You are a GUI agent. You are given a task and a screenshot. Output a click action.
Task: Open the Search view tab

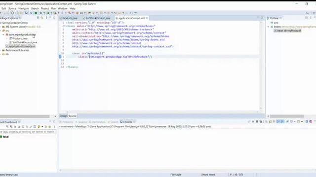(x=113, y=122)
